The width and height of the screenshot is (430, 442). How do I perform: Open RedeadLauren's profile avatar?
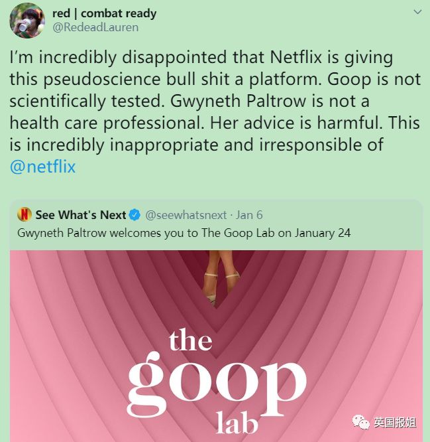click(27, 21)
